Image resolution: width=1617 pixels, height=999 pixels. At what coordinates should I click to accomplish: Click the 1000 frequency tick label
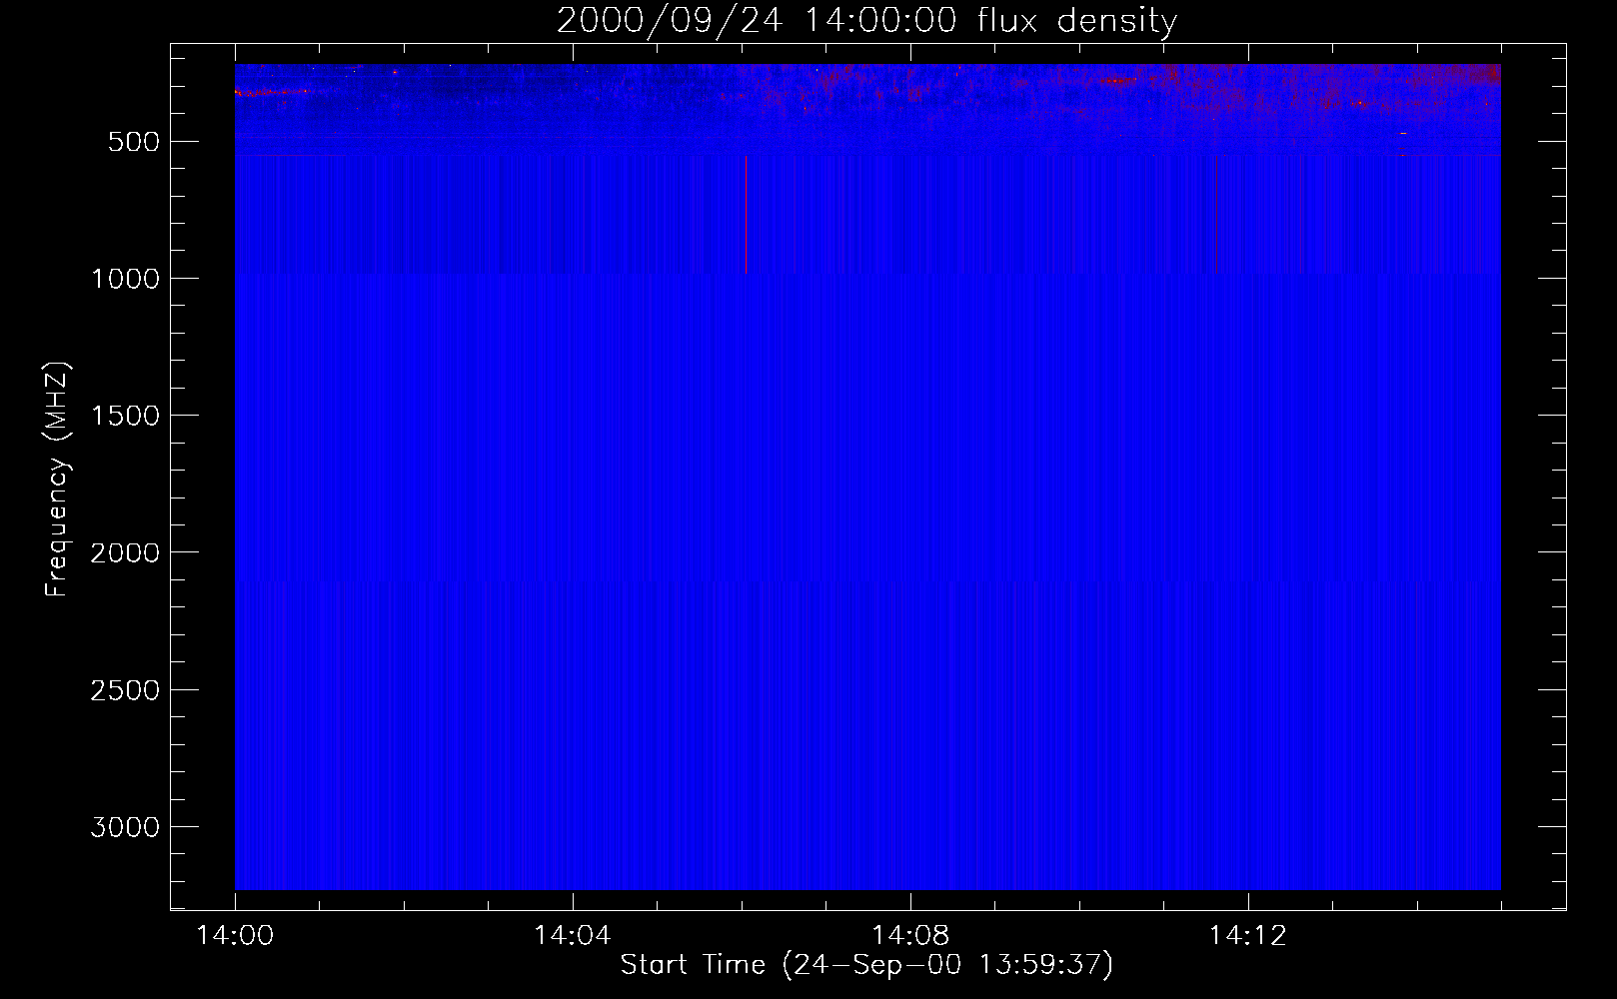[x=125, y=279]
